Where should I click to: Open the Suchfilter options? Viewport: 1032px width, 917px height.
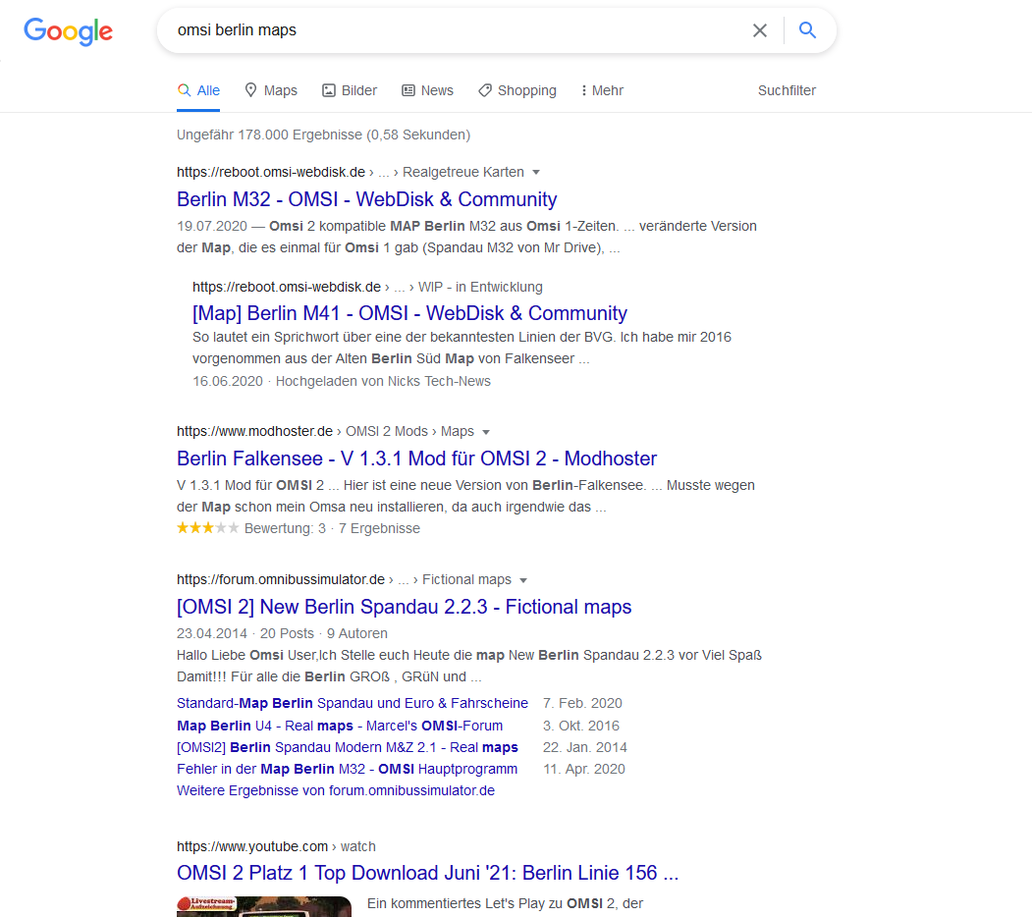tap(787, 90)
